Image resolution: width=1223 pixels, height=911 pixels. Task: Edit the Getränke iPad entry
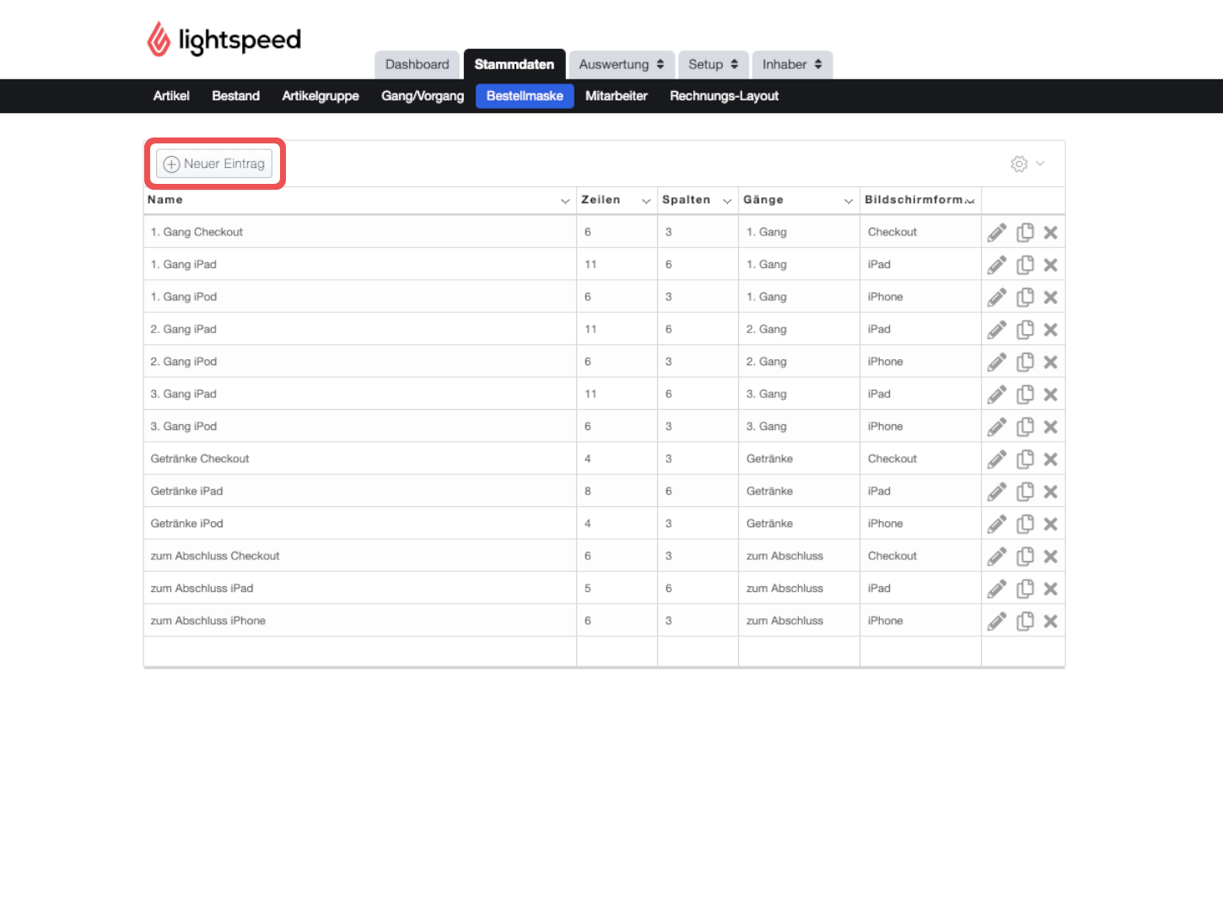click(x=997, y=492)
